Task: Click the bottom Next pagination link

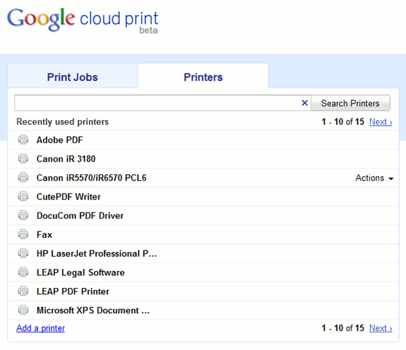Action: pos(381,328)
